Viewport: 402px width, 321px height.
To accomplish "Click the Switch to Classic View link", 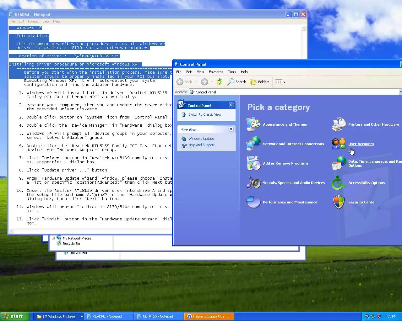I will [205, 114].
